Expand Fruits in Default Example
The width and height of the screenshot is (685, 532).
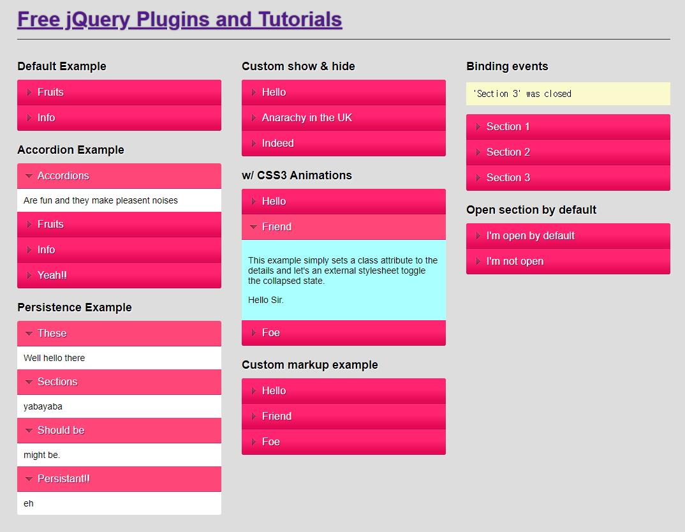[x=119, y=92]
